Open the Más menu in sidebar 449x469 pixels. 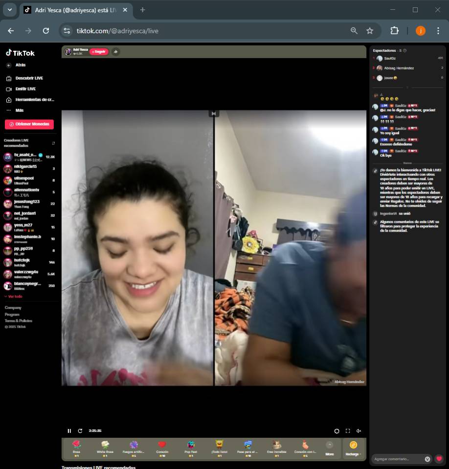tap(19, 110)
